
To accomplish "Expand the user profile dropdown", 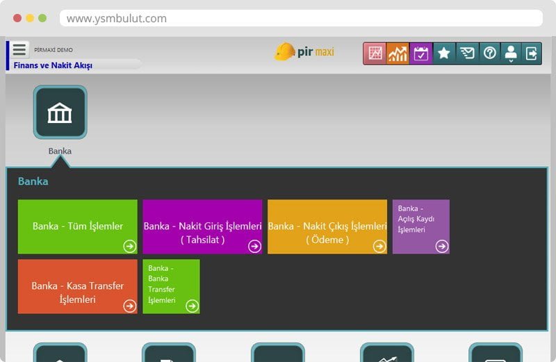I will (511, 54).
